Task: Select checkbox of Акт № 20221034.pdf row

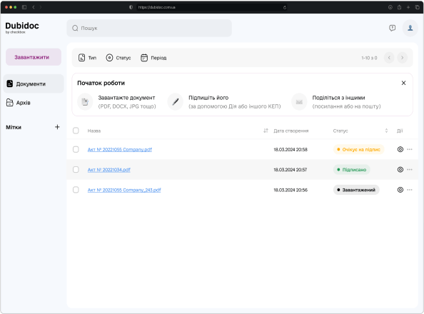Action: pyautogui.click(x=76, y=170)
